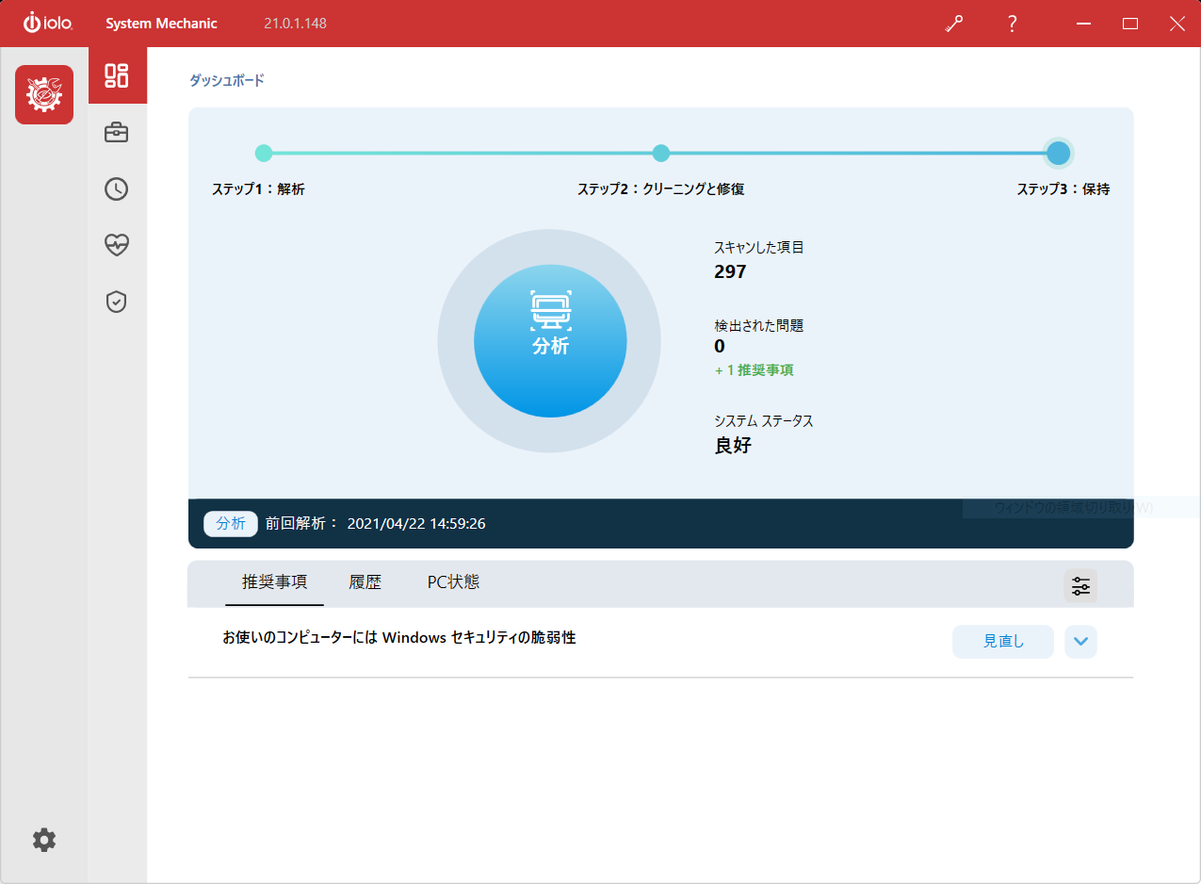Click the System Mechanic gear logo tile

(x=44, y=94)
